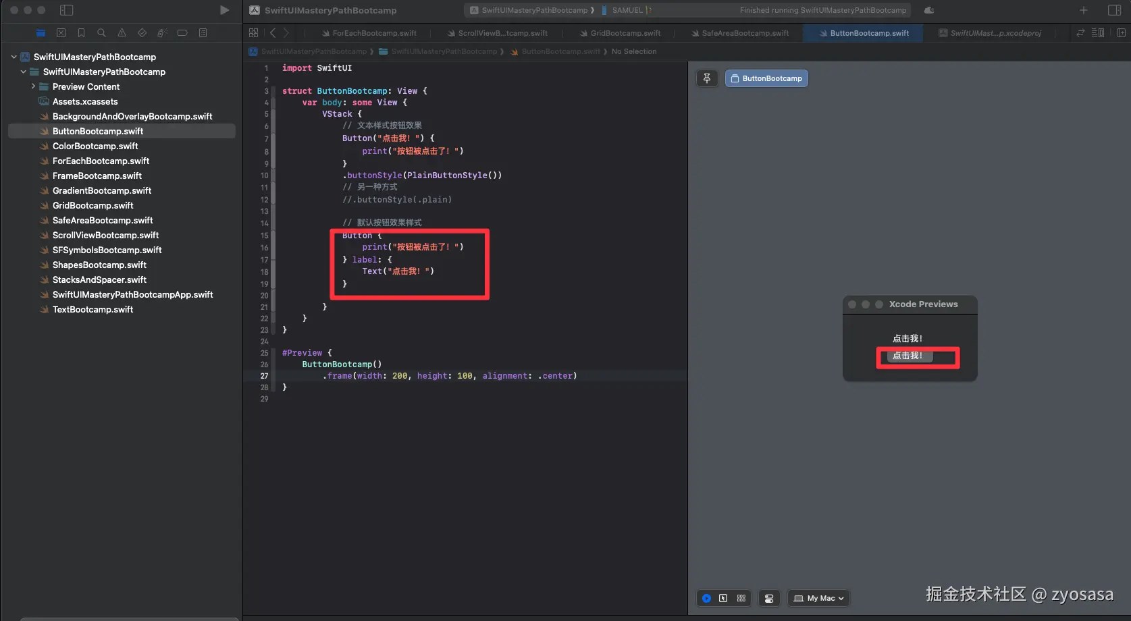Click line number 27 in the gutter

click(x=264, y=376)
